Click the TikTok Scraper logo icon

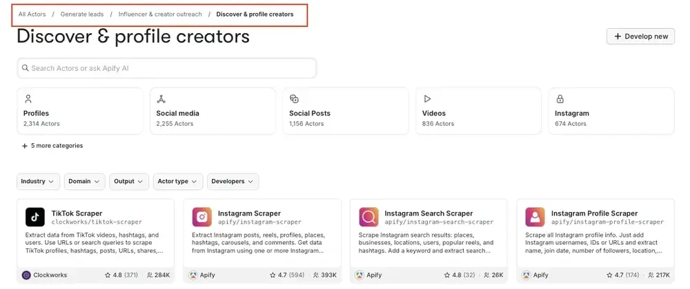coord(34,217)
